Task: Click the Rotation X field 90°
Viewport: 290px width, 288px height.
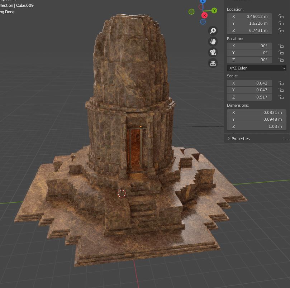Action: click(x=249, y=45)
